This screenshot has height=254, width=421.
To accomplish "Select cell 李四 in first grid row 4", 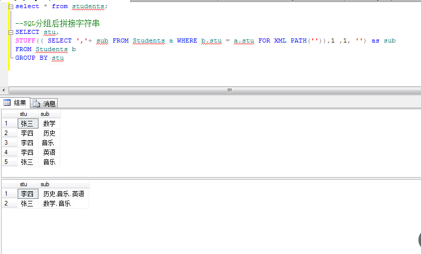I will coord(28,152).
